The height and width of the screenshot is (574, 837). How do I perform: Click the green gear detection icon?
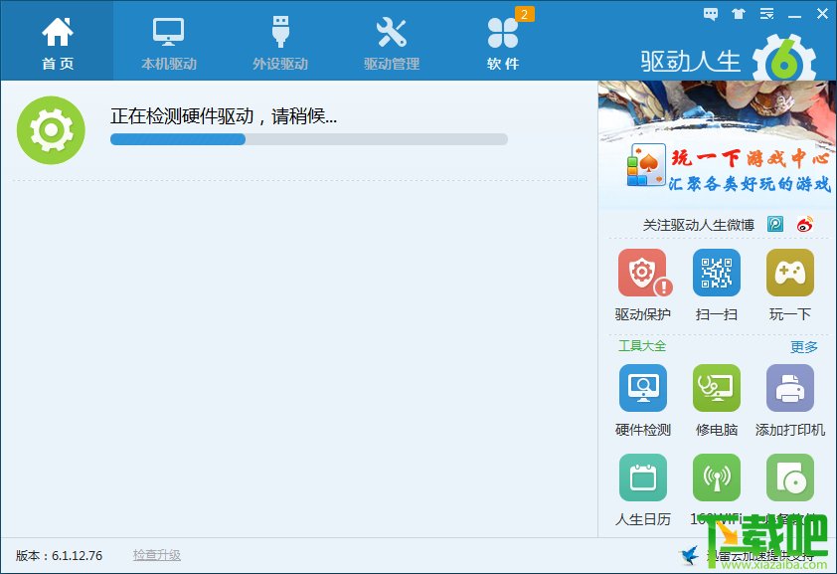51,129
